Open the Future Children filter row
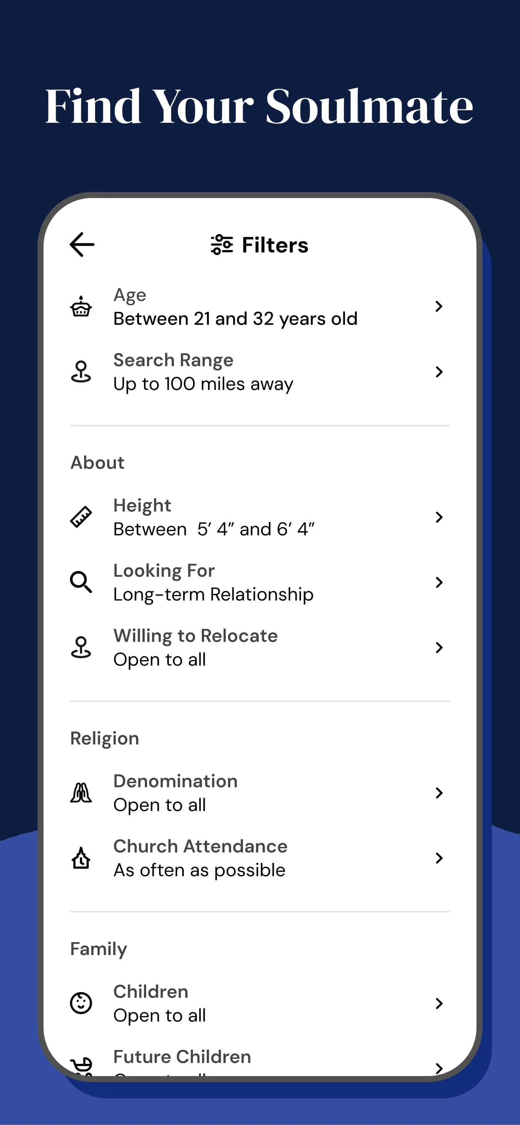 click(182, 1057)
